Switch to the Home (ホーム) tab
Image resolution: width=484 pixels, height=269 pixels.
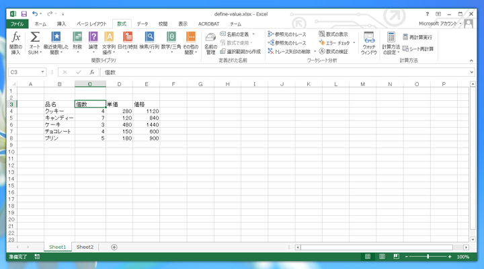coord(40,24)
